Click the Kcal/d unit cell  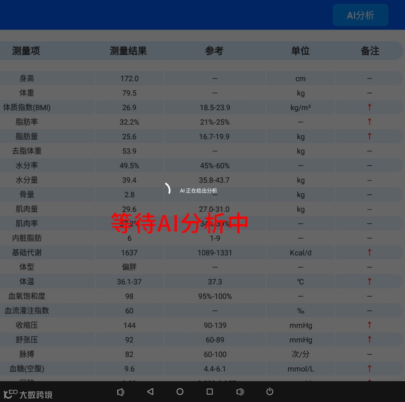(x=301, y=253)
